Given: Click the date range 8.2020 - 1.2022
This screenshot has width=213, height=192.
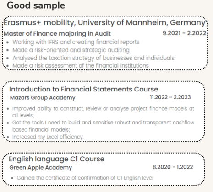Looking at the screenshot, I should coord(173,167).
